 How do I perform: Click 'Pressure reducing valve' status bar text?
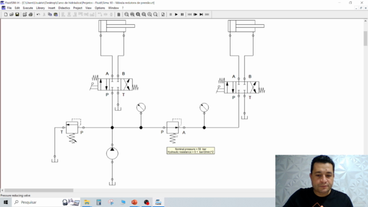[x=16, y=195]
